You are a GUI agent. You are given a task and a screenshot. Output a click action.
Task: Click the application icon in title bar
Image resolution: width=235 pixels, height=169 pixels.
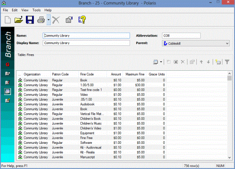pyautogui.click(x=4, y=3)
